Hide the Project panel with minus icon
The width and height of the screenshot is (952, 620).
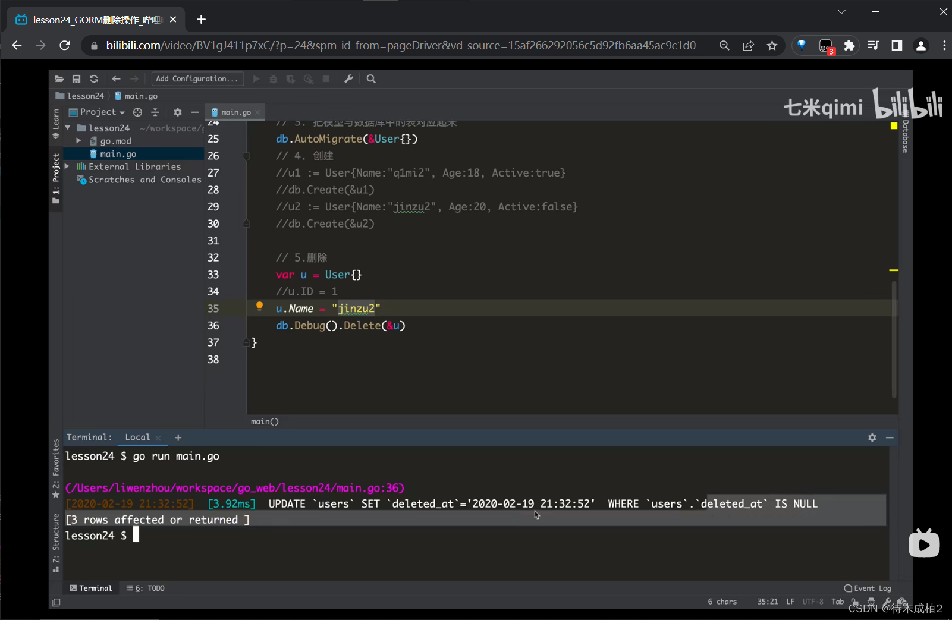tap(194, 112)
